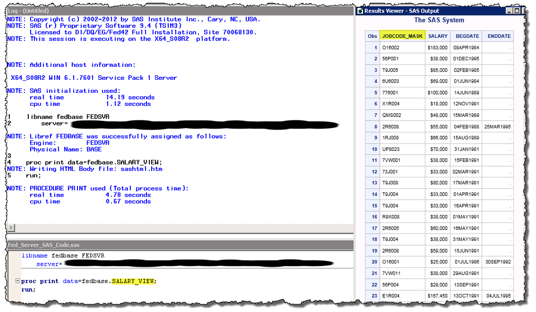Click highlighted SALARY_VIEW in the editor

[133, 281]
